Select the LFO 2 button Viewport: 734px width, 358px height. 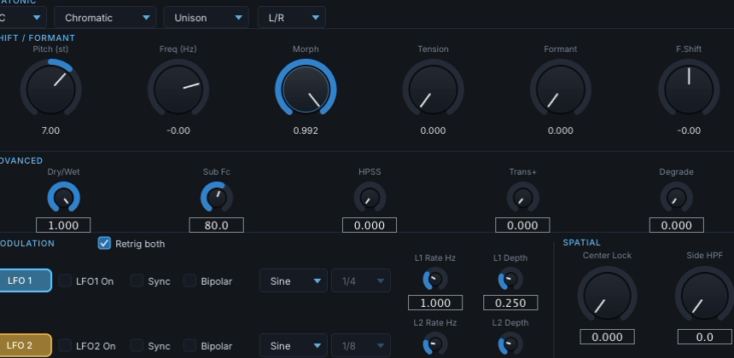coord(25,345)
